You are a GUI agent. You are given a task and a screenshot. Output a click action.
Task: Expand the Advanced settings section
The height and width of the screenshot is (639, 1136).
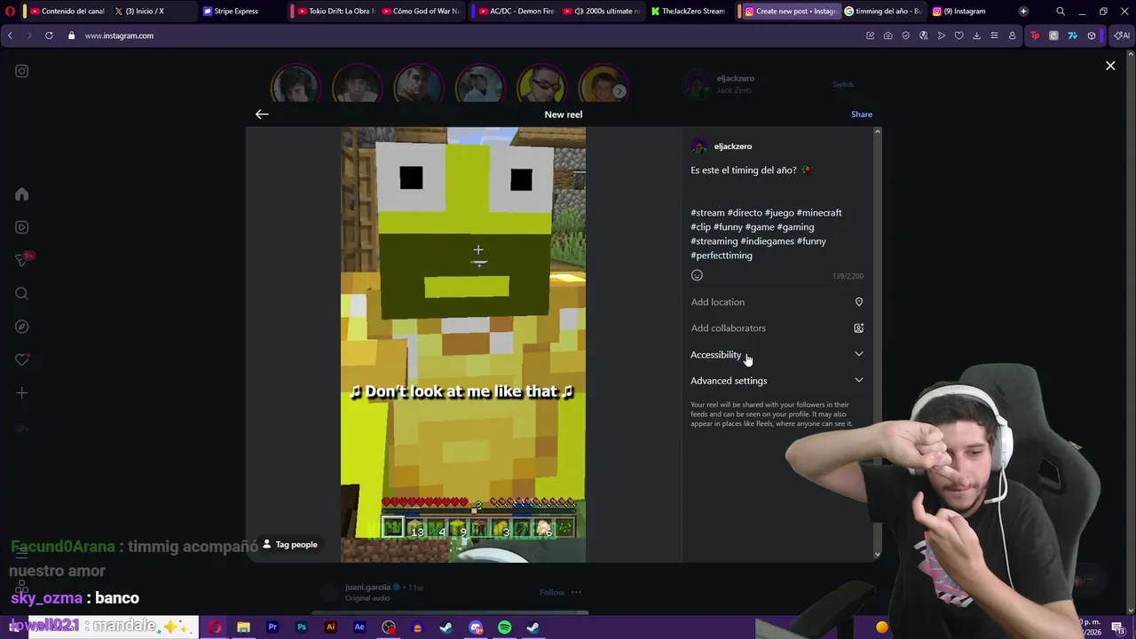pyautogui.click(x=777, y=381)
